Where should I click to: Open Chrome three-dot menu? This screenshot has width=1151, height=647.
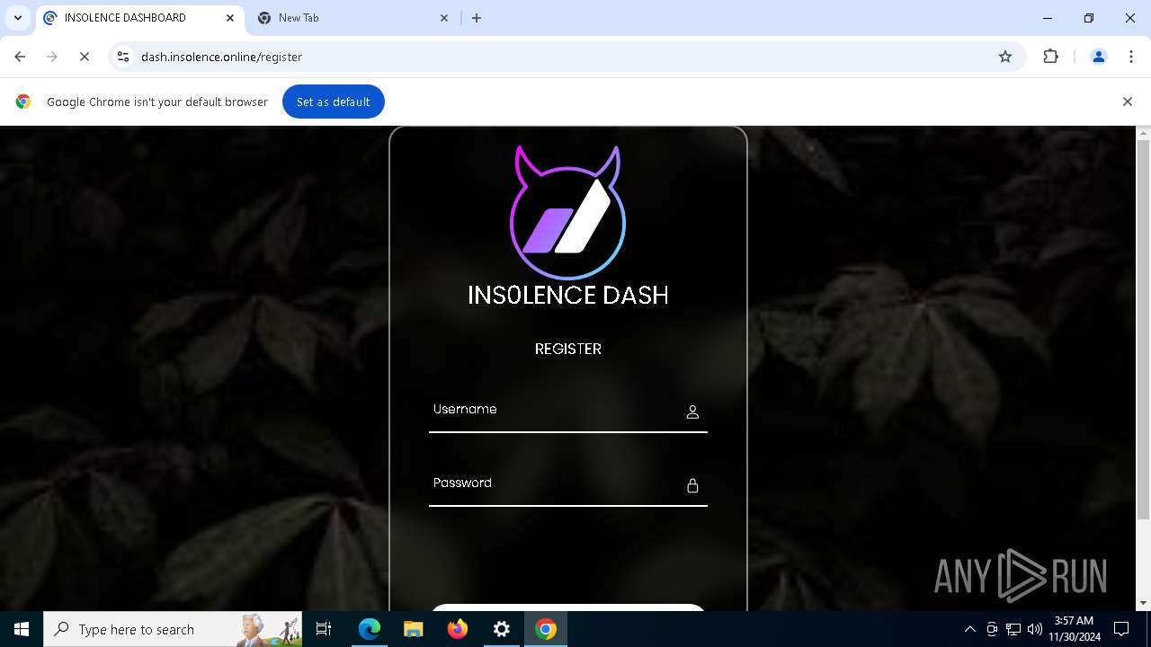tap(1131, 57)
